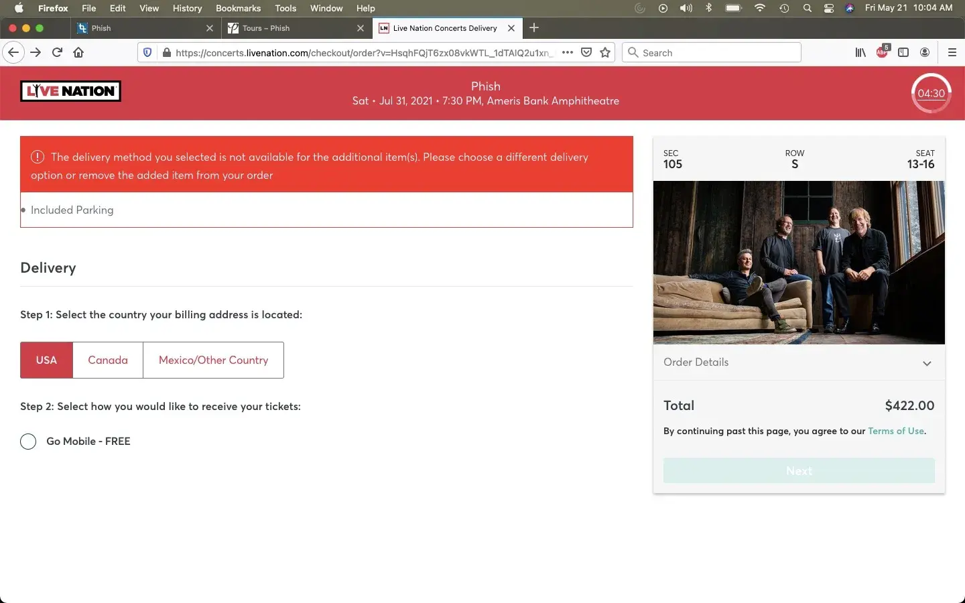
Task: Bookmark this page with star icon
Action: point(605,52)
